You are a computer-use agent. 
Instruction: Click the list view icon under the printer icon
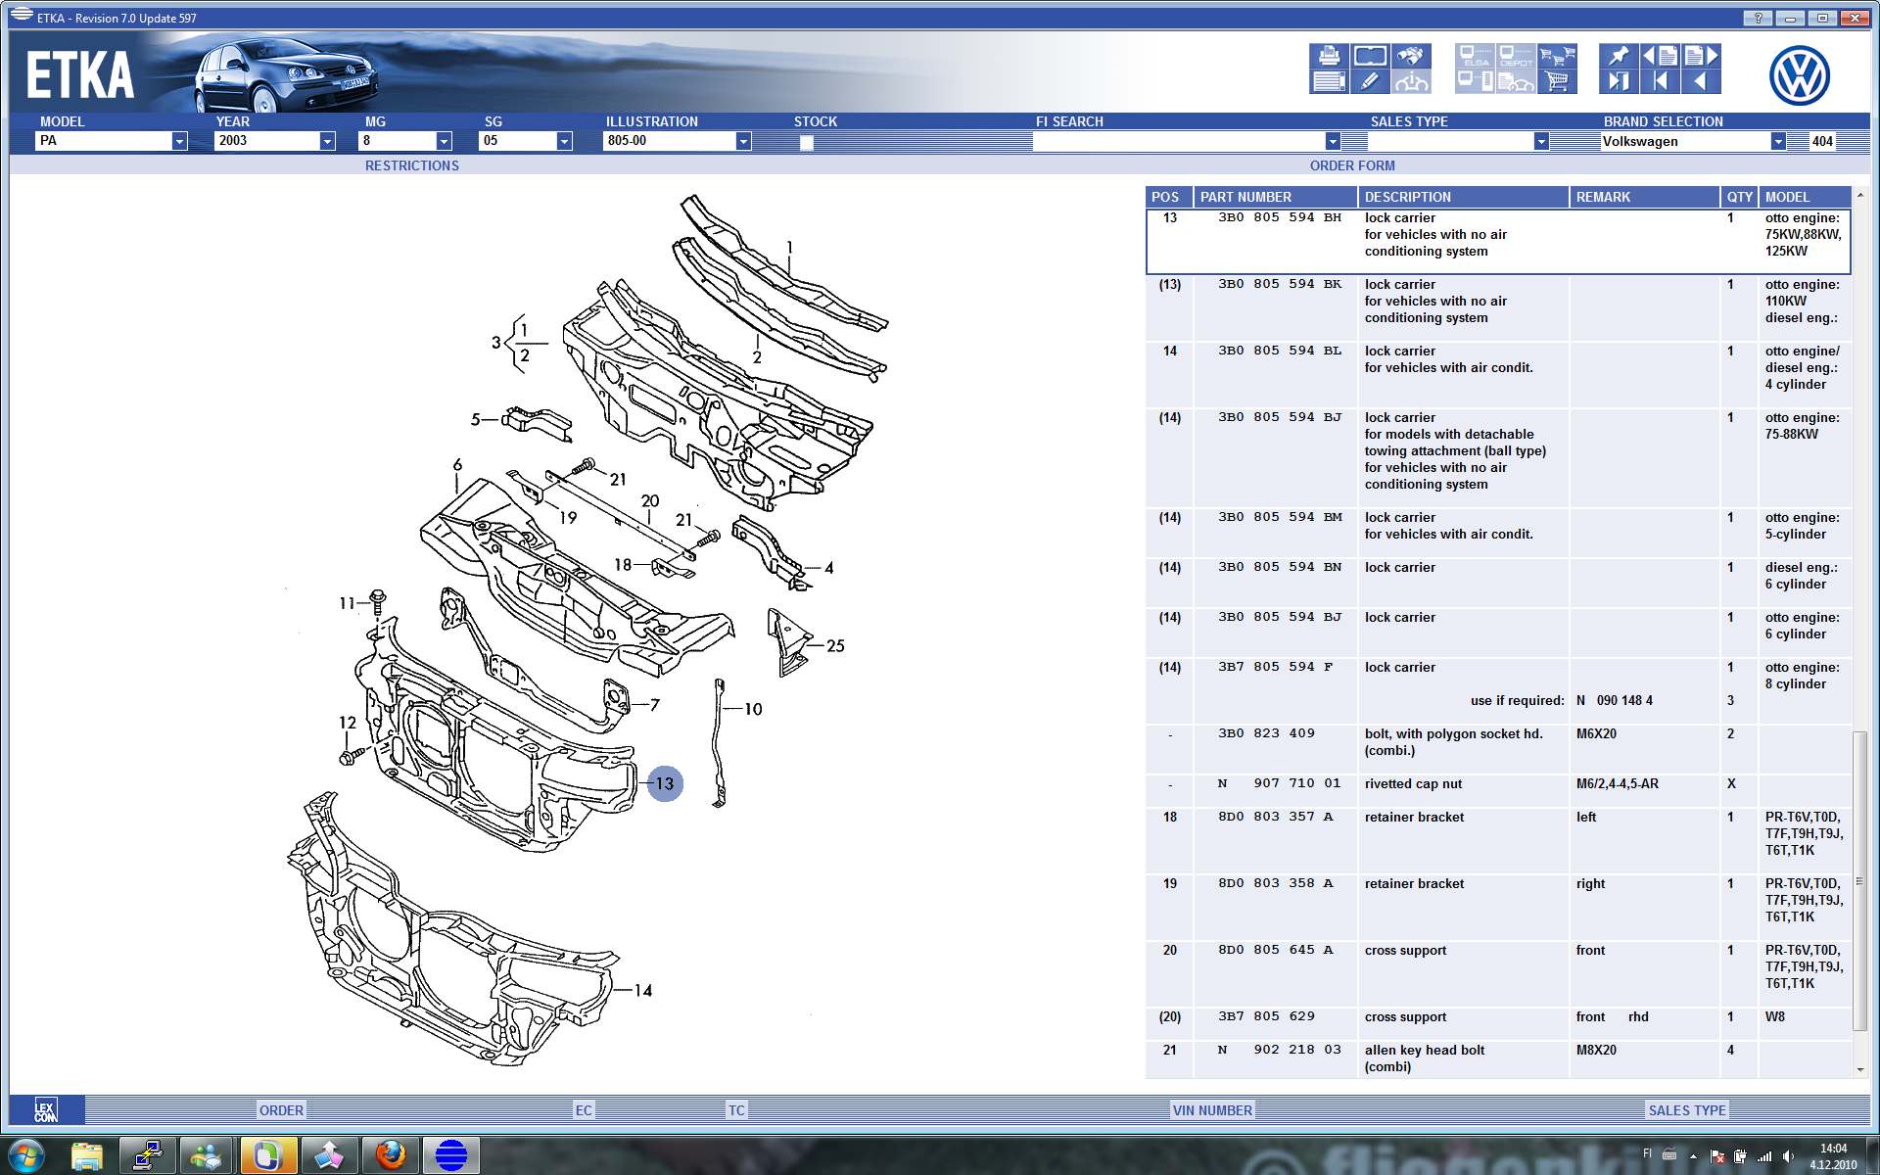(x=1329, y=82)
